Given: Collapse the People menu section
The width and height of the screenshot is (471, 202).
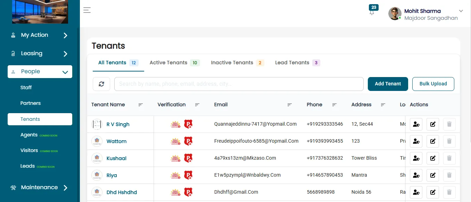Looking at the screenshot, I should pyautogui.click(x=40, y=71).
